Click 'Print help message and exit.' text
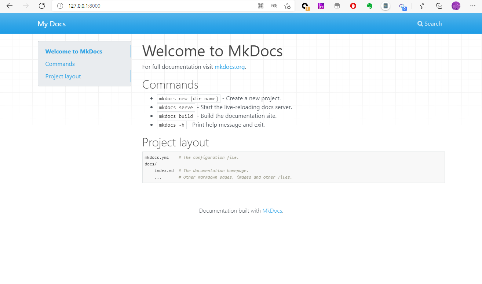Viewport: 482px width, 284px height. pyautogui.click(x=229, y=125)
